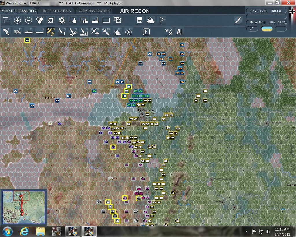
Task: Zoom out with the minus icon
Action: tap(29, 20)
